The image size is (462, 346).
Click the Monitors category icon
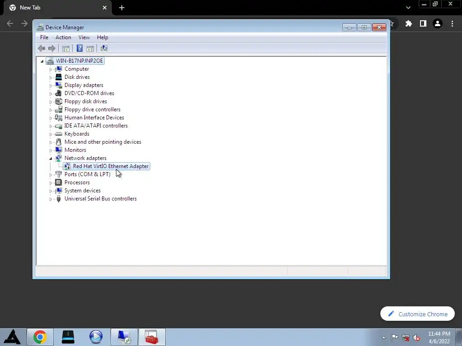point(59,150)
